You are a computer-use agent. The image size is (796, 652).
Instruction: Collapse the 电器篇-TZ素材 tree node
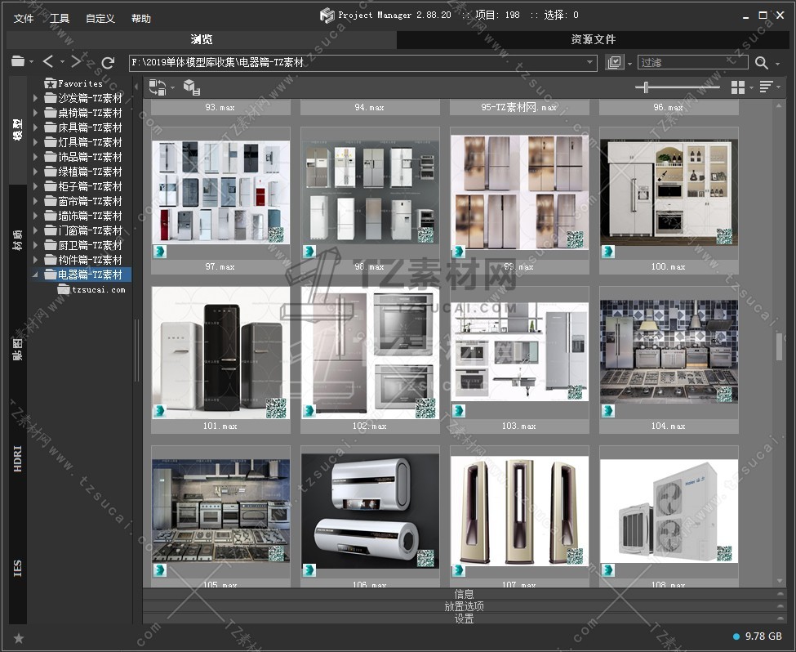click(x=35, y=275)
